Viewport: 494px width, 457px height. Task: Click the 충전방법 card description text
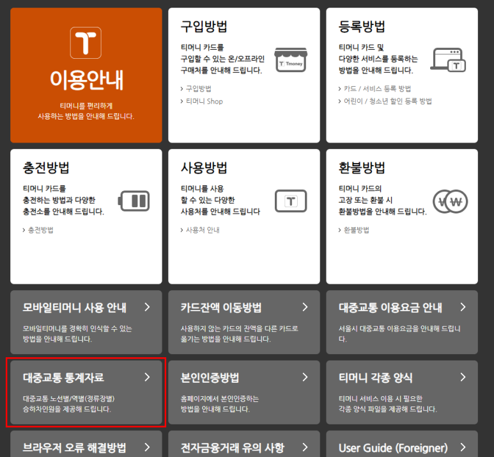point(63,200)
